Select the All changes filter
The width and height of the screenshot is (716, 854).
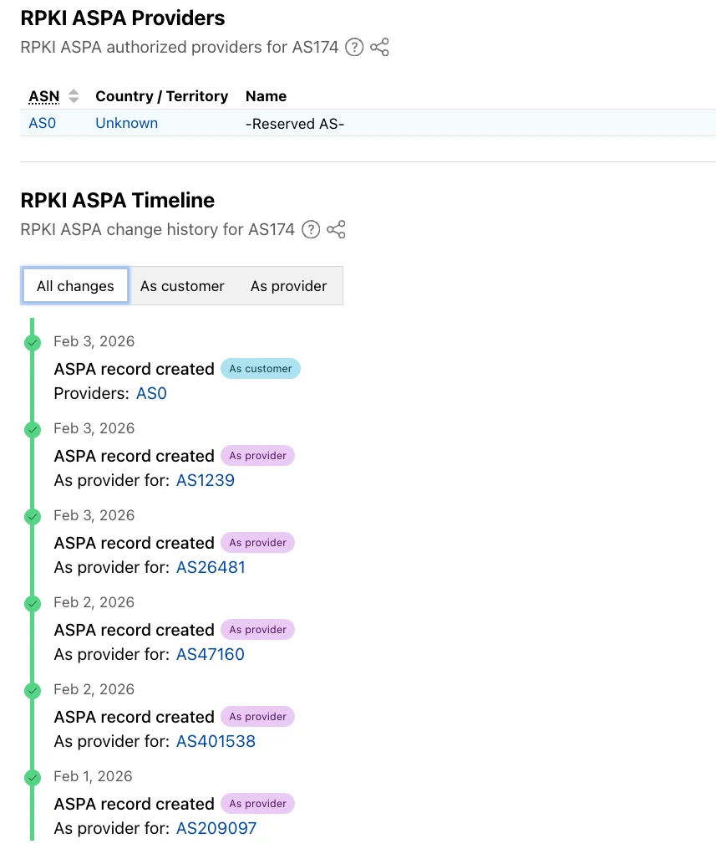tap(74, 285)
